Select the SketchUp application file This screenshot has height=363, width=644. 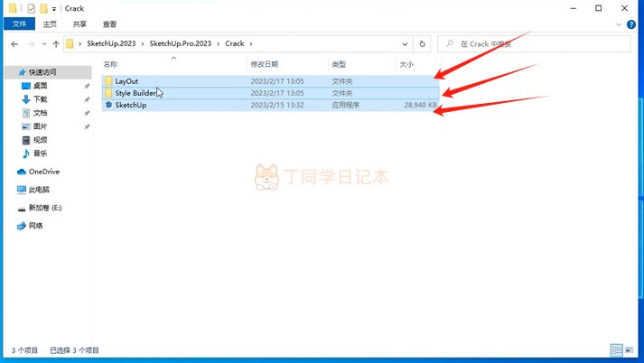point(270,105)
